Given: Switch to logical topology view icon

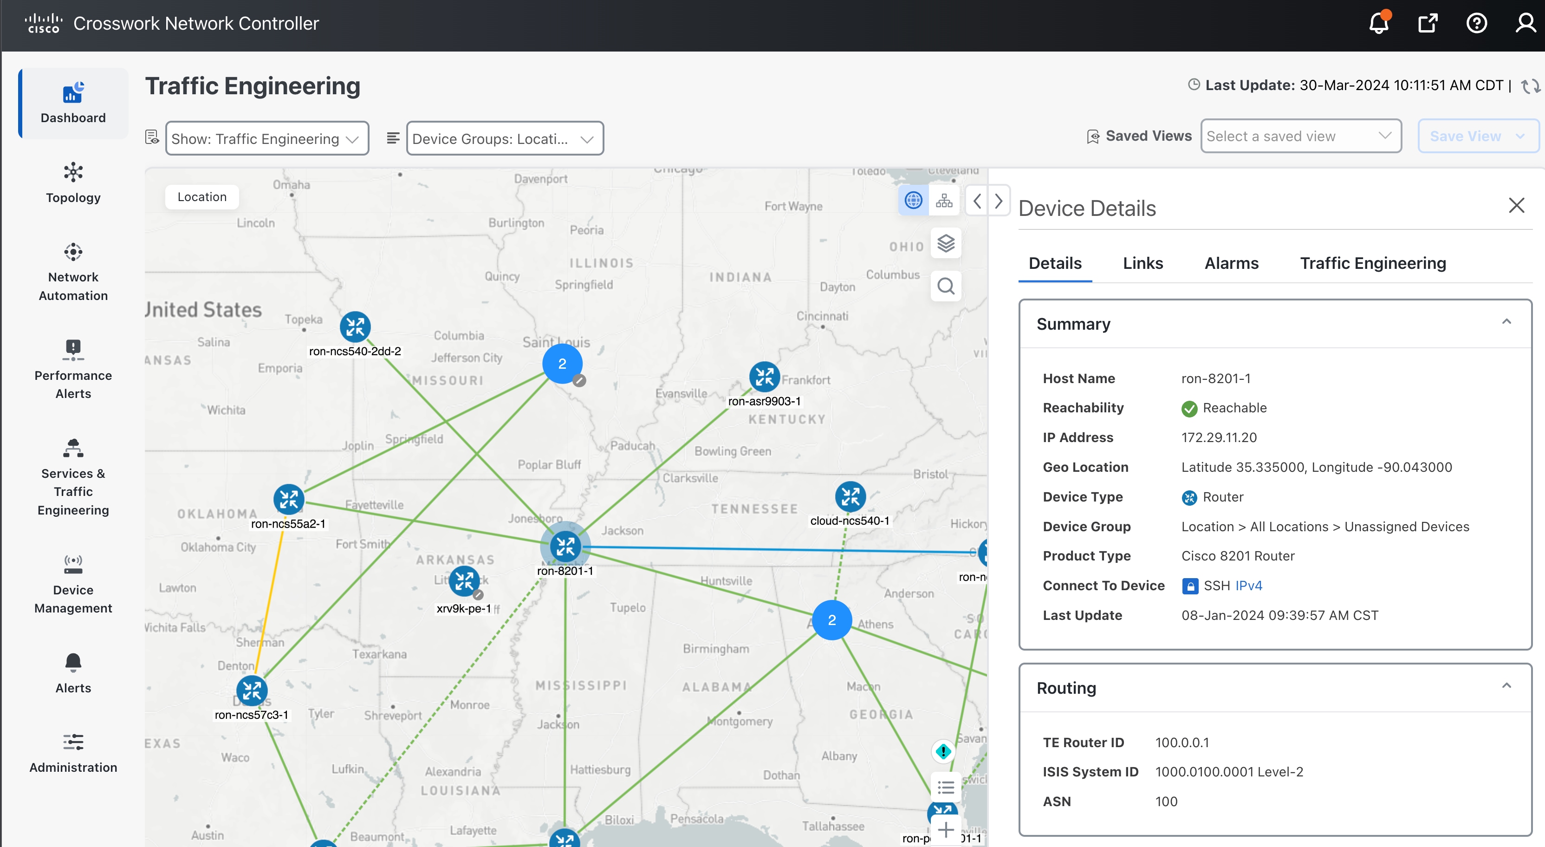Looking at the screenshot, I should click(944, 200).
